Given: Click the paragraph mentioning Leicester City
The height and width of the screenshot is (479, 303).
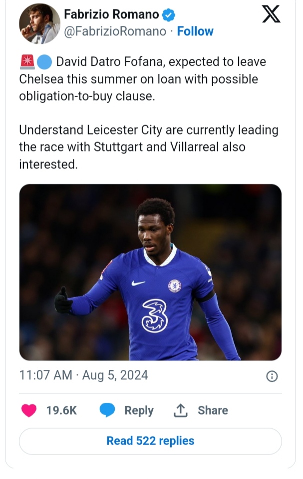Looking at the screenshot, I should (x=148, y=147).
